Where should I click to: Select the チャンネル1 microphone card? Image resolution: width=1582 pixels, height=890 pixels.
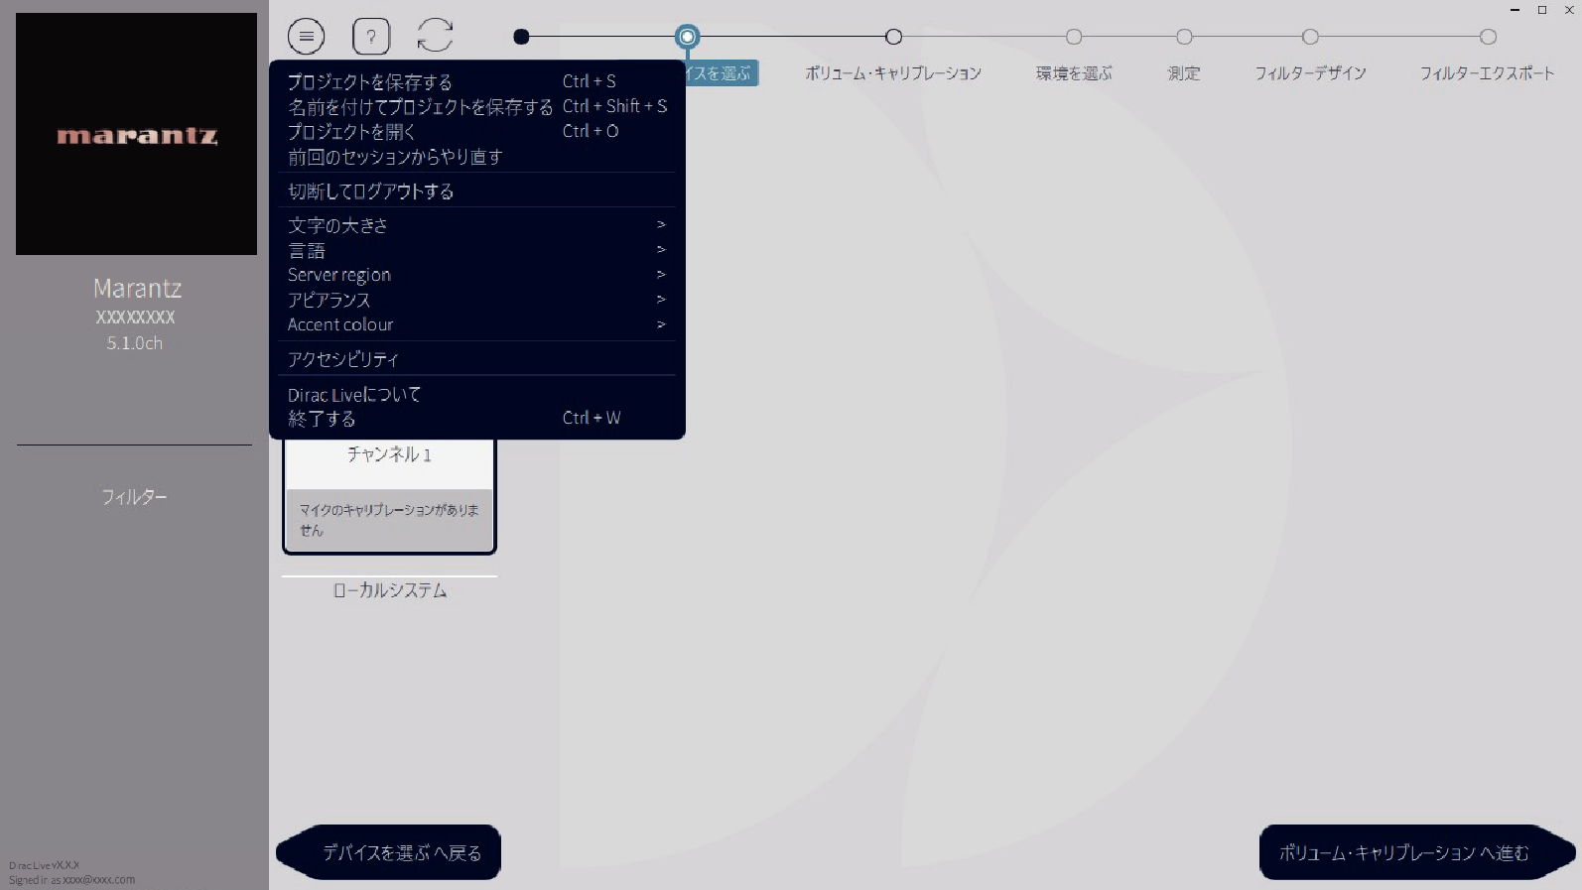(389, 496)
